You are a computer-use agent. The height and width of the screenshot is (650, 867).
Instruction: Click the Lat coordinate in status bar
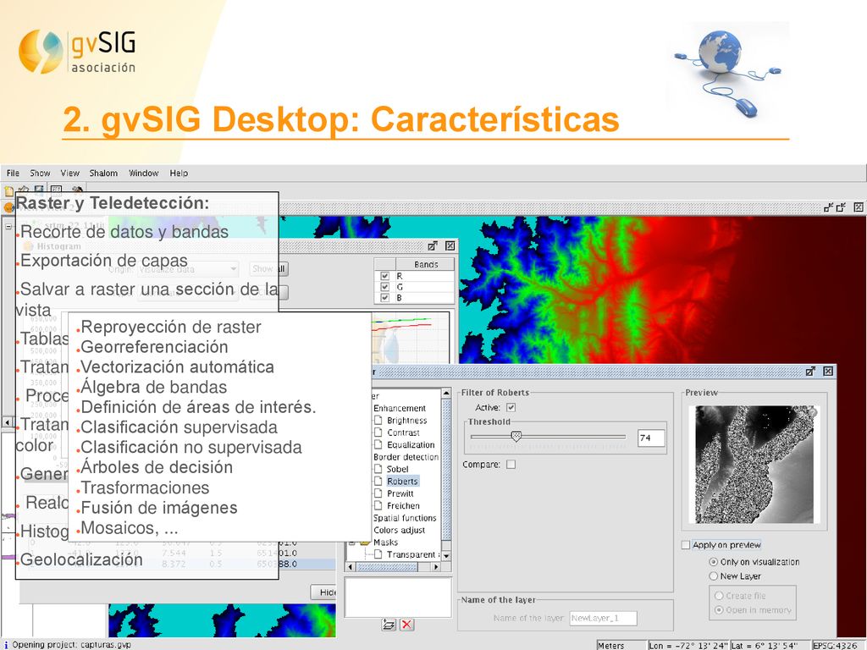tap(770, 645)
